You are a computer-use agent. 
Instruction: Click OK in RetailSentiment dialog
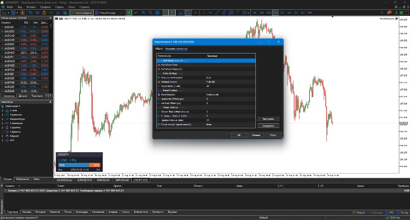tap(239, 135)
